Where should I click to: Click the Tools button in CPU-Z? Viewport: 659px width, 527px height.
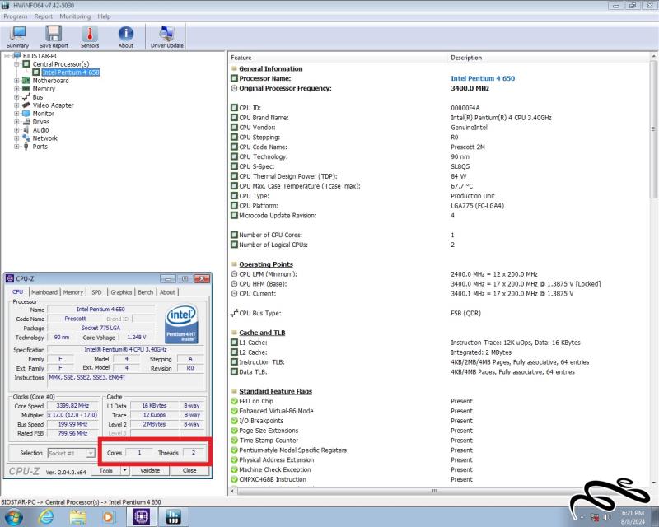pyautogui.click(x=106, y=471)
